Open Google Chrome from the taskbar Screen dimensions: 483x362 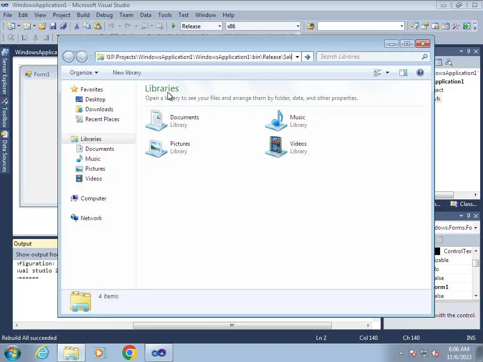coord(129,353)
